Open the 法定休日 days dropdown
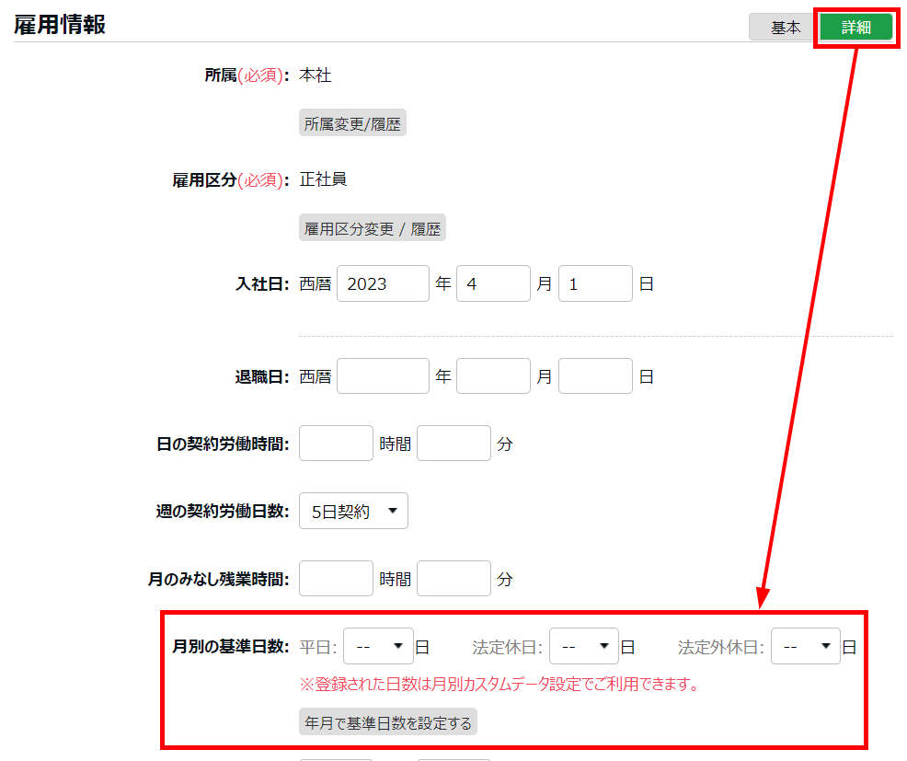 point(583,647)
